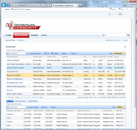Click the browser Back arrow button
137x130 pixels.
(4, 5)
